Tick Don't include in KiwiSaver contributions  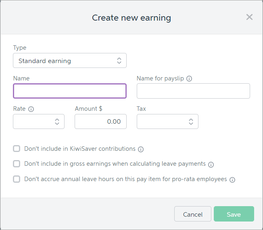[17, 149]
